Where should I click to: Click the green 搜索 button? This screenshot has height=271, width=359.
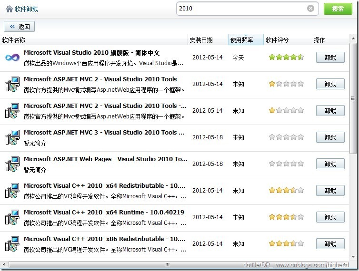[x=338, y=9]
